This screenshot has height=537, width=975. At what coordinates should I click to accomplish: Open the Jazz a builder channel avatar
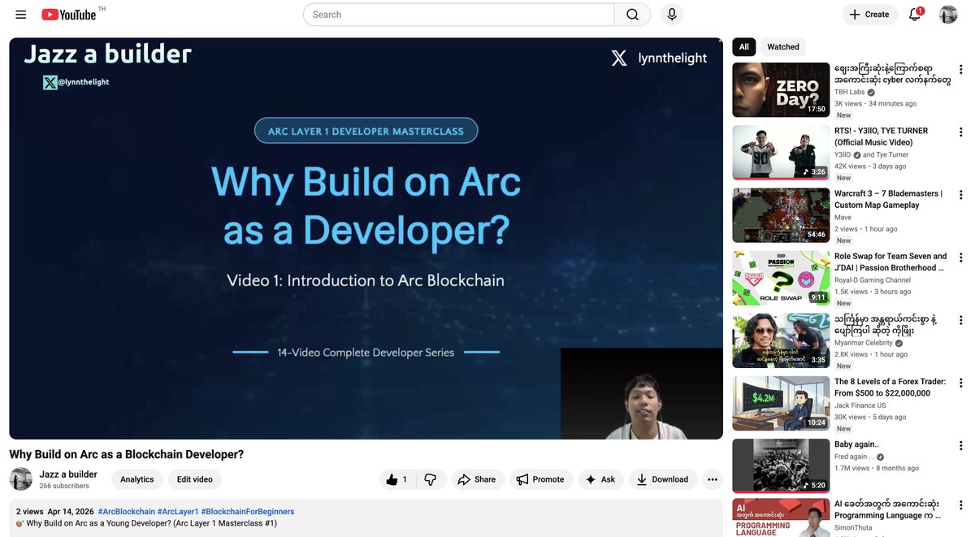[21, 479]
